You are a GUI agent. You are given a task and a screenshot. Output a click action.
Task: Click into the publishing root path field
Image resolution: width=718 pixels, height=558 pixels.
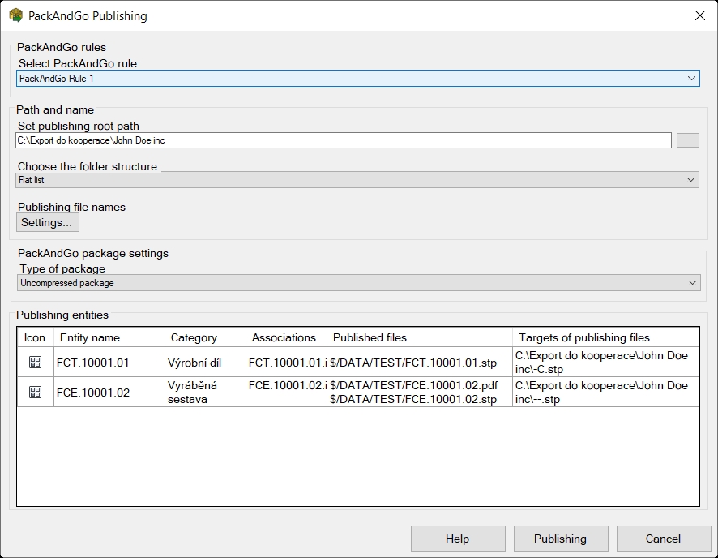(344, 140)
